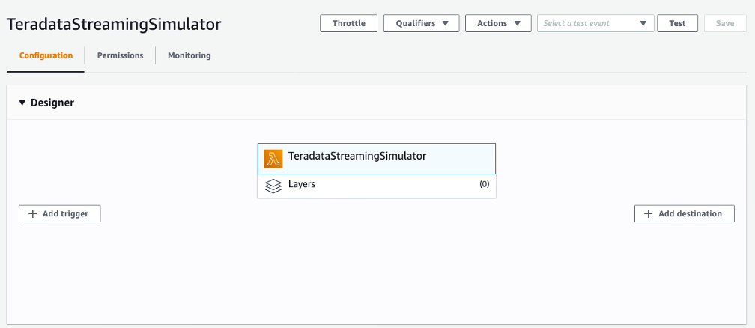The height and width of the screenshot is (328, 755).
Task: Select the Configuration tab
Action: 46,55
